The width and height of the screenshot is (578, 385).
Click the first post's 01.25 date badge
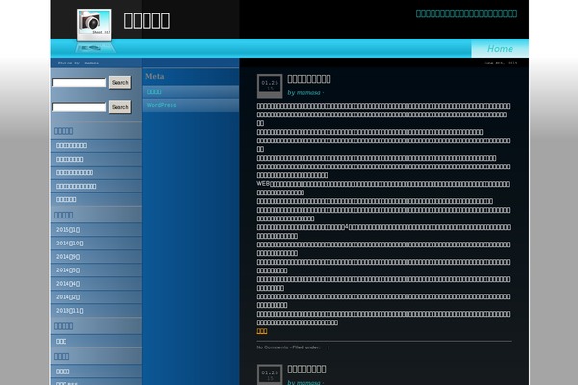pos(270,87)
